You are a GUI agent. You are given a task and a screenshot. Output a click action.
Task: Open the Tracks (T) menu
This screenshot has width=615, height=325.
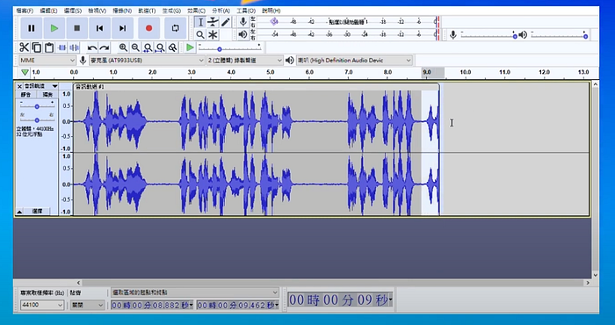147,11
